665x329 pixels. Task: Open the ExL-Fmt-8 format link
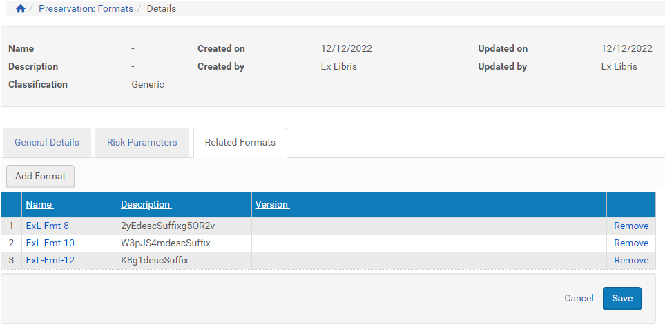47,226
